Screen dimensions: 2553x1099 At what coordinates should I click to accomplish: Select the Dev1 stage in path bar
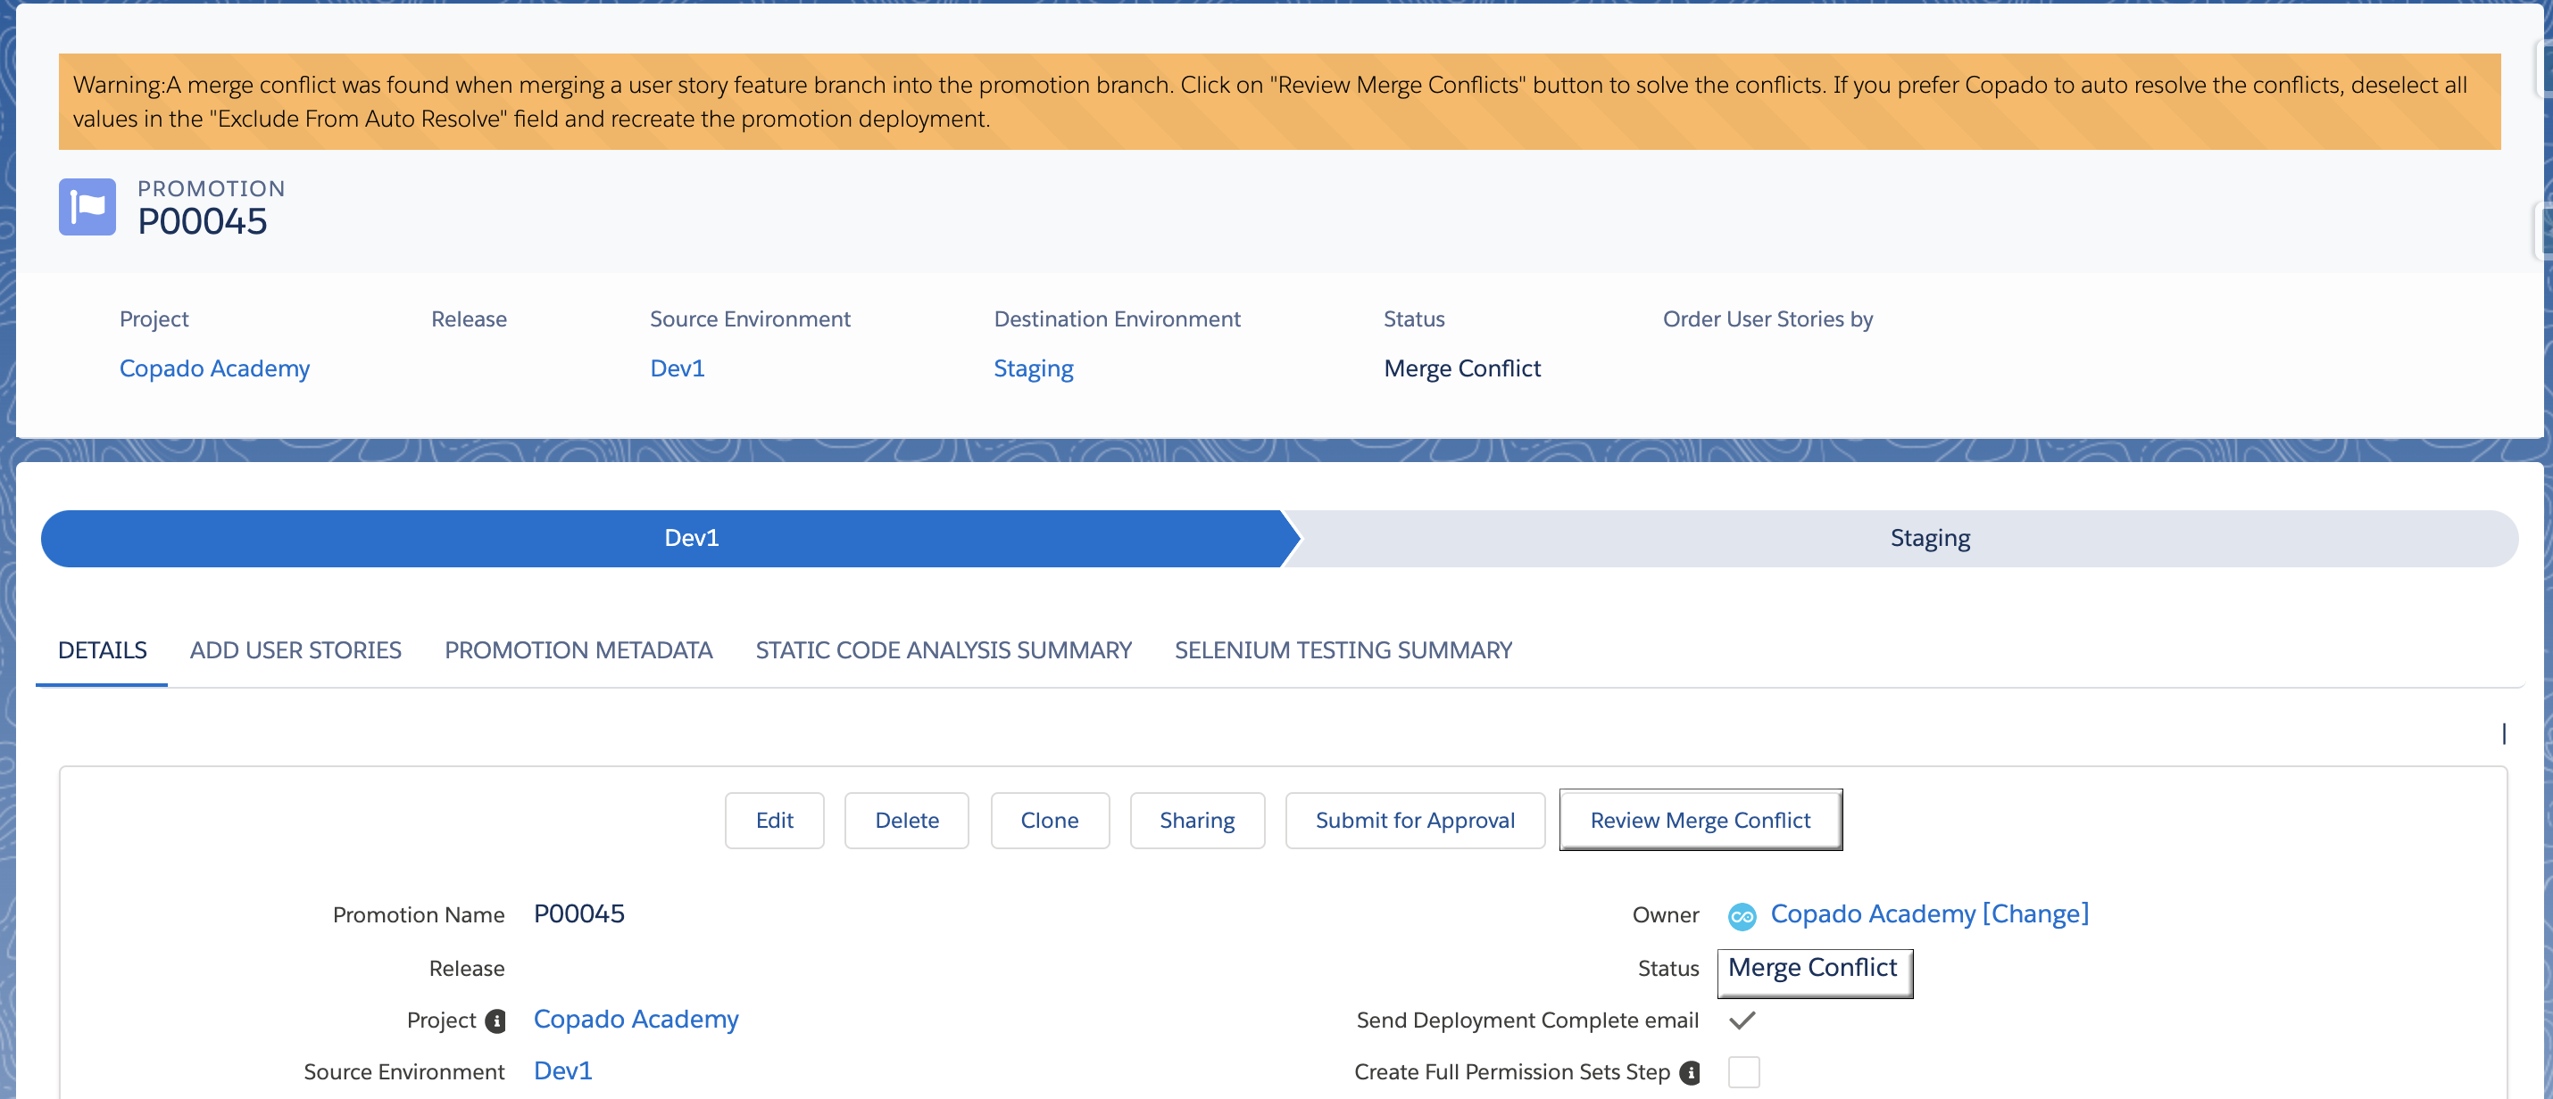pos(671,539)
